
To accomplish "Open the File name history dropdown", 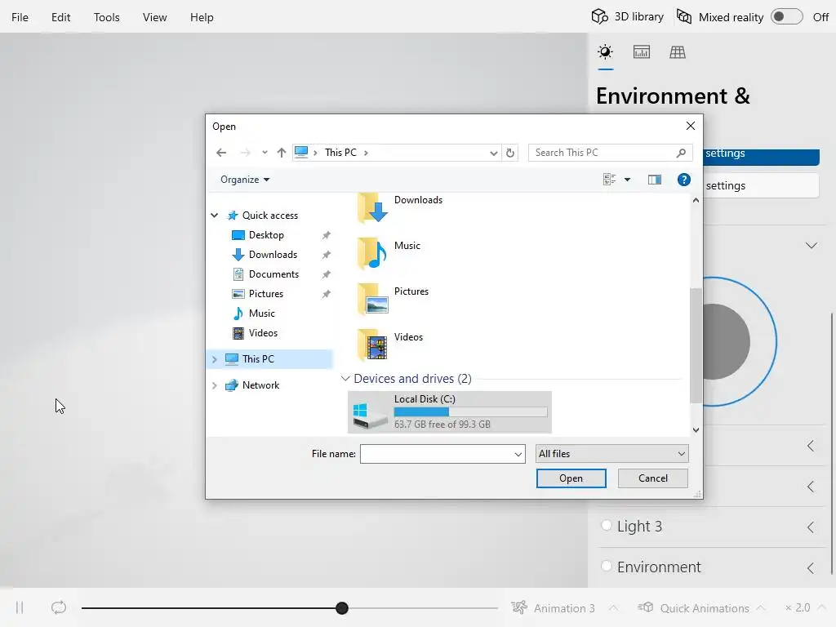I will 518,454.
